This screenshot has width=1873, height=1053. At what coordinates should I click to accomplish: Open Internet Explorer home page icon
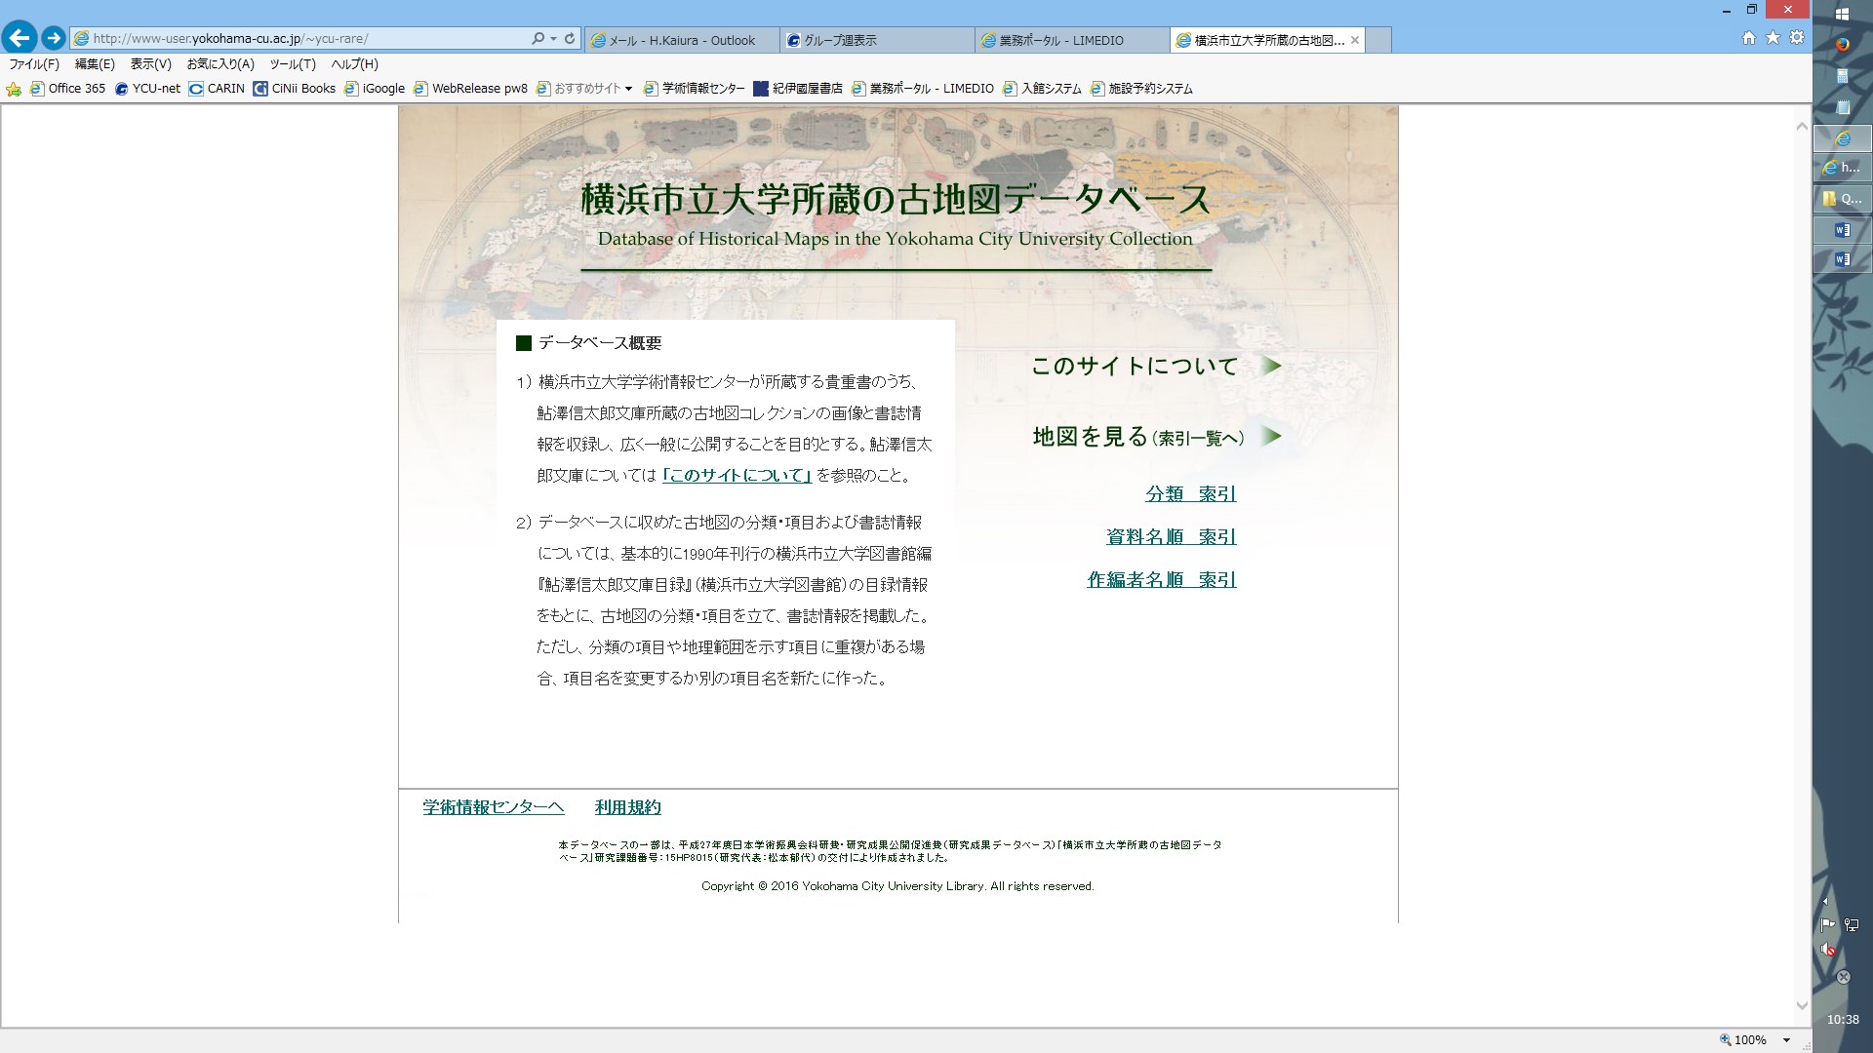[x=1748, y=37]
